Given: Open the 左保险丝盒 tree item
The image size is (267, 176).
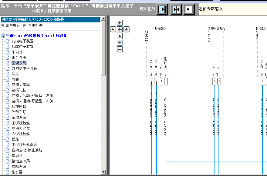Looking at the screenshot, I should point(21,128).
